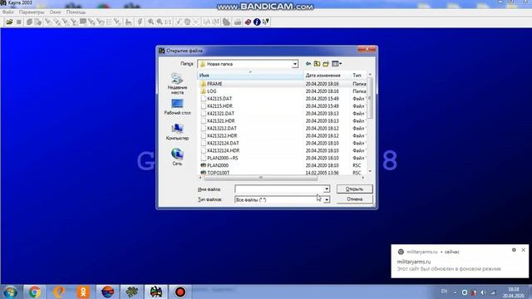Click vertical scrollbar of file list
532x299 pixels.
pyautogui.click(x=370, y=98)
